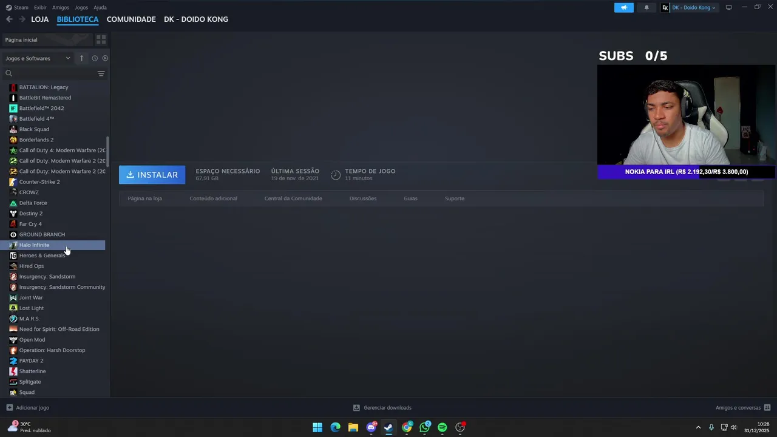
Task: Select the Splitgate game icon
Action: point(13,382)
